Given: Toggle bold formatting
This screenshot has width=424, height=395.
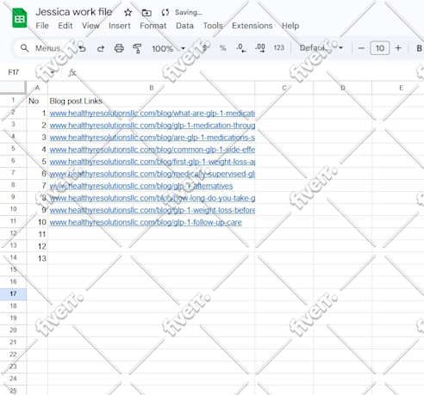Looking at the screenshot, I should 419,48.
